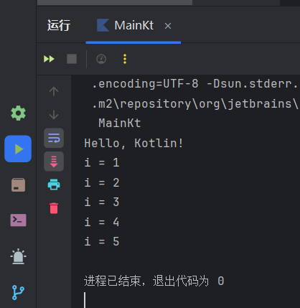300x308 pixels.
Task: Toggle soft-wrap for console output
Action: (54, 138)
